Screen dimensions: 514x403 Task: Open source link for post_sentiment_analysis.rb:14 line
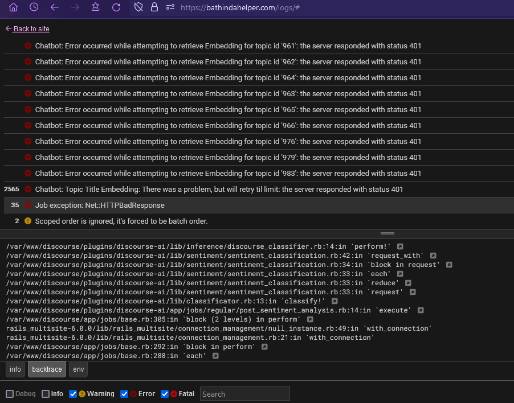pos(421,310)
